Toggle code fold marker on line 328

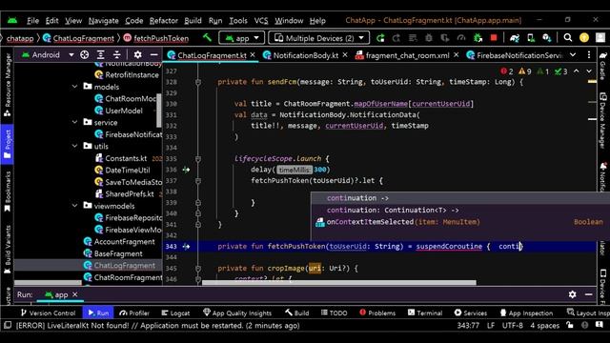pos(198,82)
